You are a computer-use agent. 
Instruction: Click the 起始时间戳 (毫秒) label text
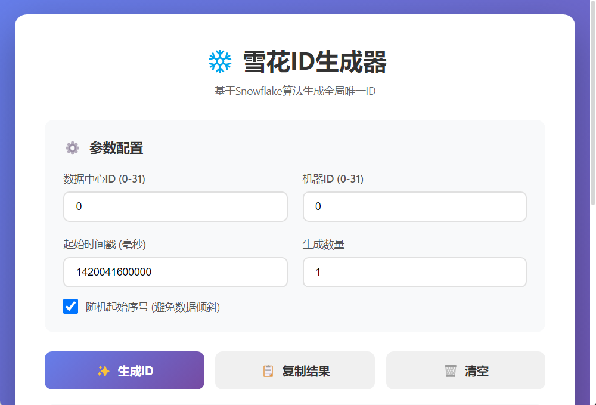[104, 245]
